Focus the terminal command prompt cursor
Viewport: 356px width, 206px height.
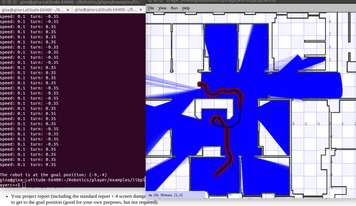pyautogui.click(x=24, y=185)
